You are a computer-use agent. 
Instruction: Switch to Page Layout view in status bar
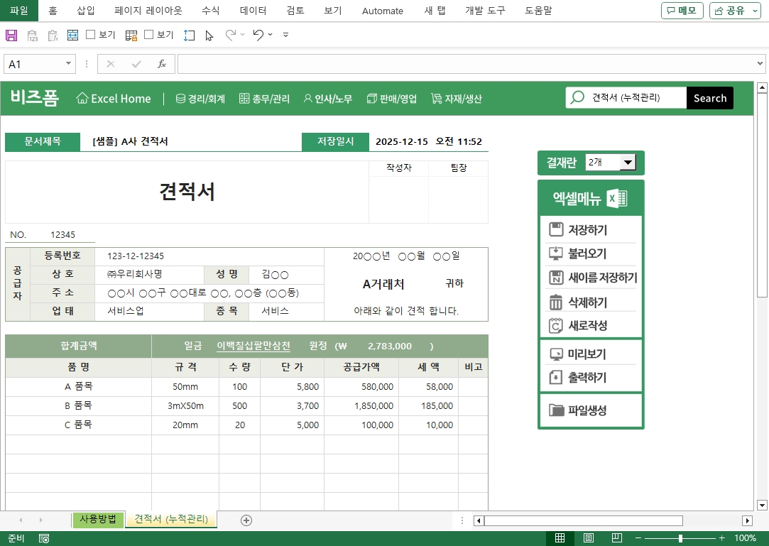(589, 538)
